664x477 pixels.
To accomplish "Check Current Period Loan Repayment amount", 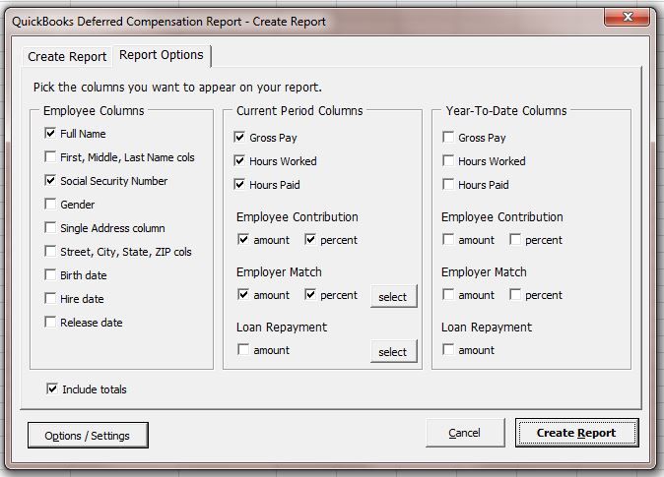I will [243, 350].
